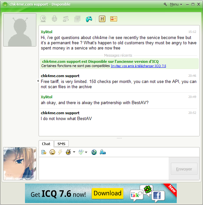Click the Free tariff message text
Viewport: 203px width, 205px height.
[118, 84]
